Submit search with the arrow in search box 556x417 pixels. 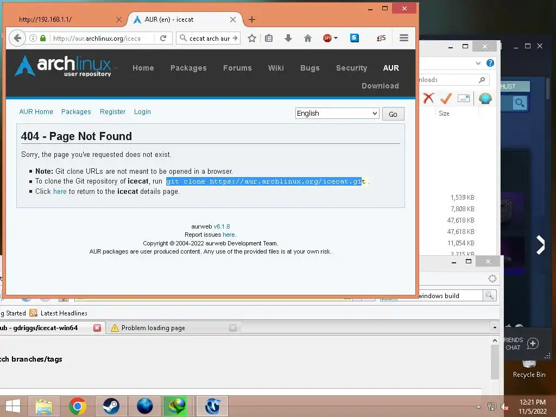(235, 38)
